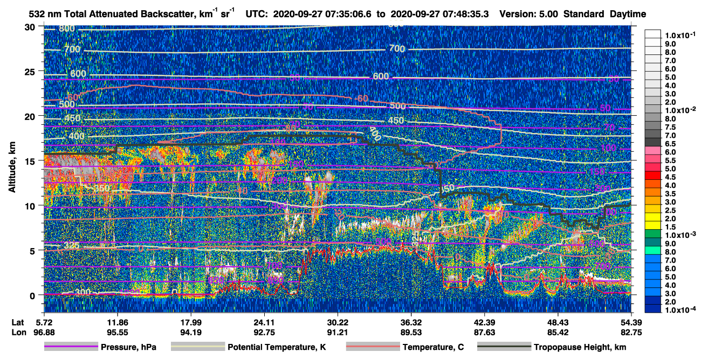
Task: Click the dark Tropopause Height legend line sample
Action: [x=504, y=347]
